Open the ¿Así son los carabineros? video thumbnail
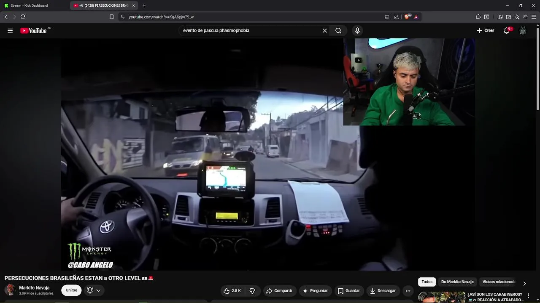 [x=441, y=297]
